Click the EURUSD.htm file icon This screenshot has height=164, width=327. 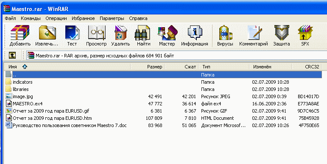9,118
